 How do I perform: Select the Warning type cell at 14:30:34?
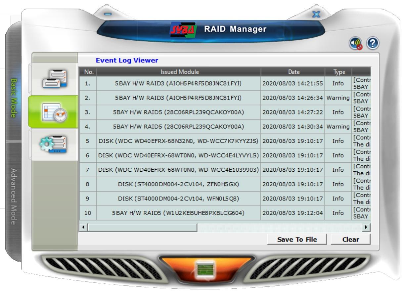(338, 127)
